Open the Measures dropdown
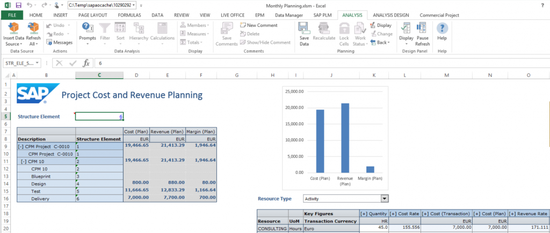The height and width of the screenshot is (233, 550). point(194,34)
